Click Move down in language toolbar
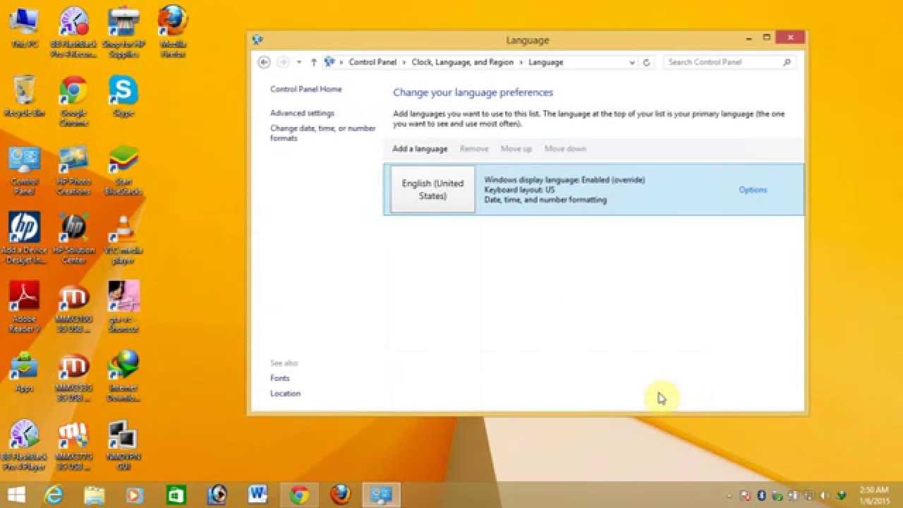The height and width of the screenshot is (508, 903). [x=565, y=149]
